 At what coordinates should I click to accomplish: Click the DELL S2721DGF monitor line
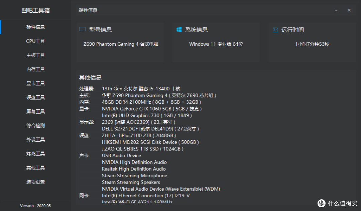click(150, 129)
